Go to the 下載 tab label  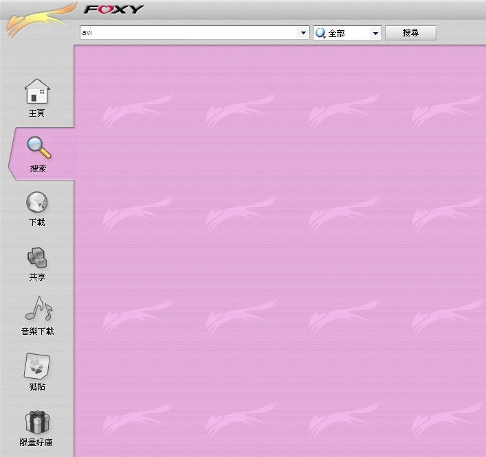pos(37,223)
